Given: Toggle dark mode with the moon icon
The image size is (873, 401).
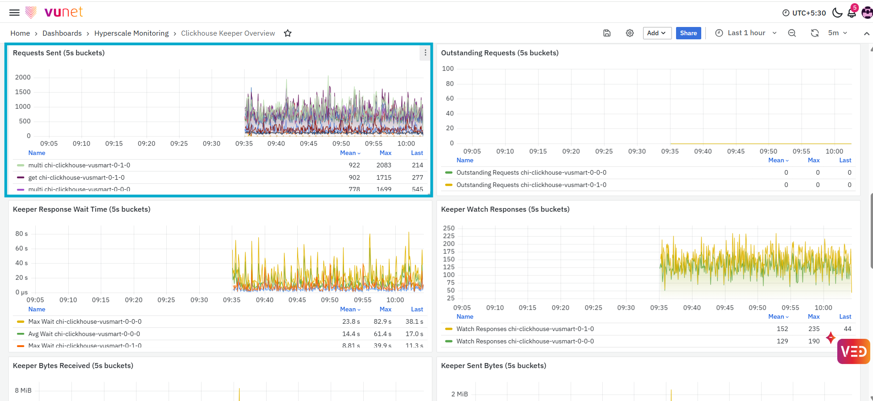Looking at the screenshot, I should click(x=837, y=13).
